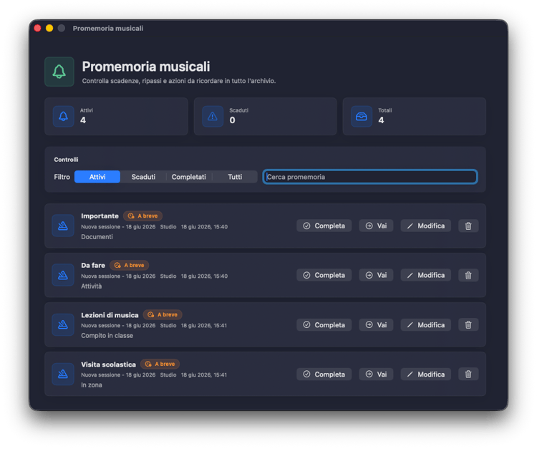Switch filter to Completati
Viewport: 537px width, 449px height.
(189, 177)
